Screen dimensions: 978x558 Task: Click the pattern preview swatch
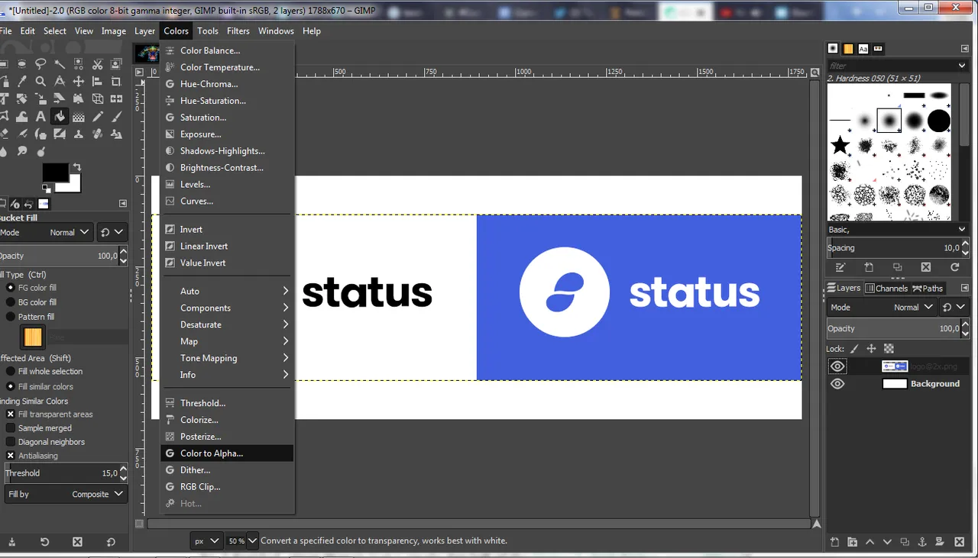tap(33, 337)
